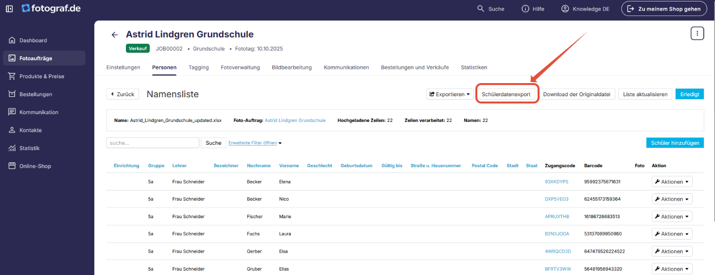Sort by the Staat column
This screenshot has width=715, height=275.
coord(532,166)
